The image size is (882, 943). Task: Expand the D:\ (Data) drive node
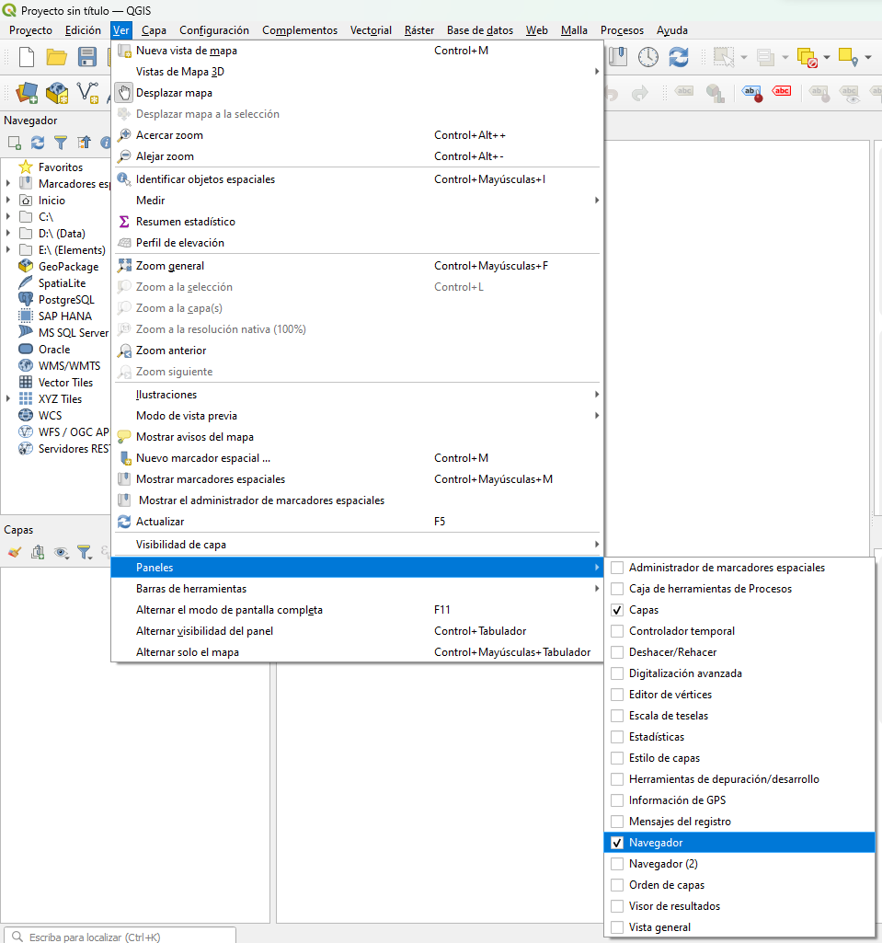(x=7, y=234)
